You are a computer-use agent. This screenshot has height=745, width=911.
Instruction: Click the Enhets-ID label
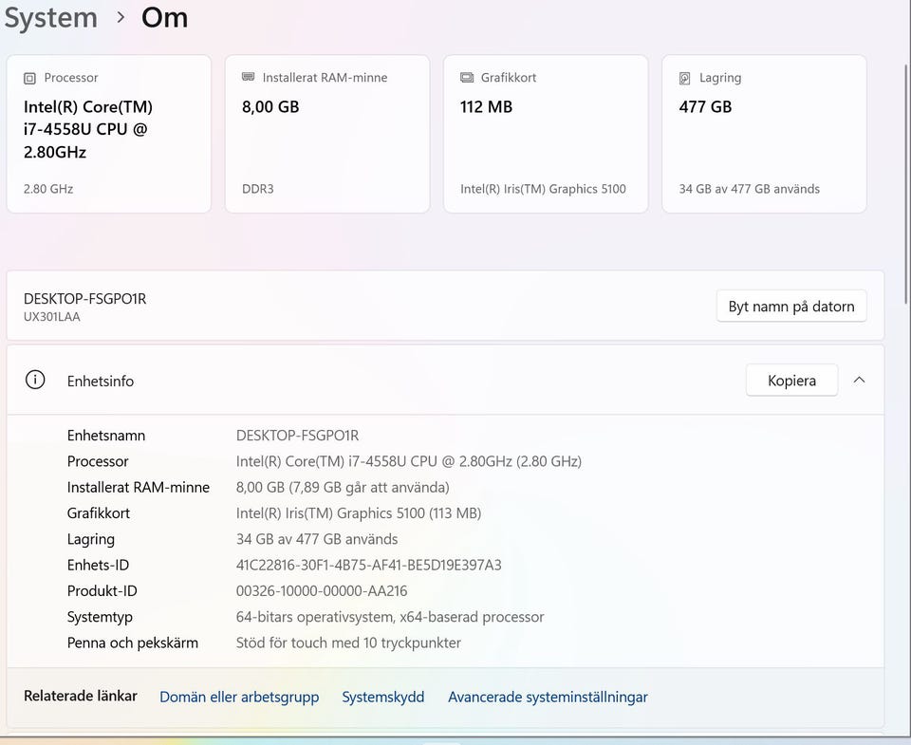(x=98, y=565)
